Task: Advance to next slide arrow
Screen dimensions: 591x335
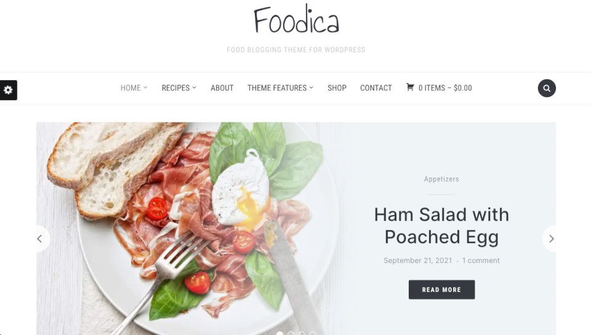Action: [x=550, y=238]
